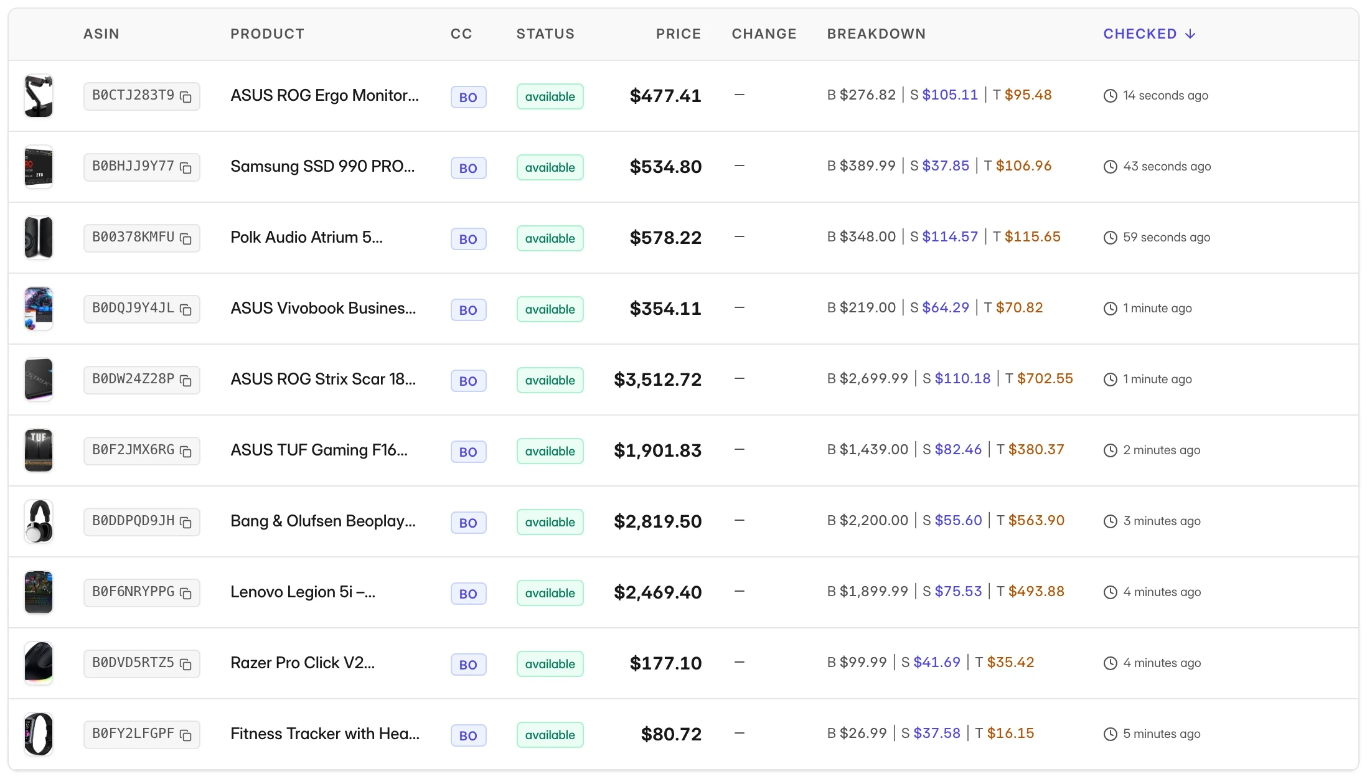The width and height of the screenshot is (1367, 779).
Task: Click clock icon beside 5 minutes ago
Action: (1111, 734)
